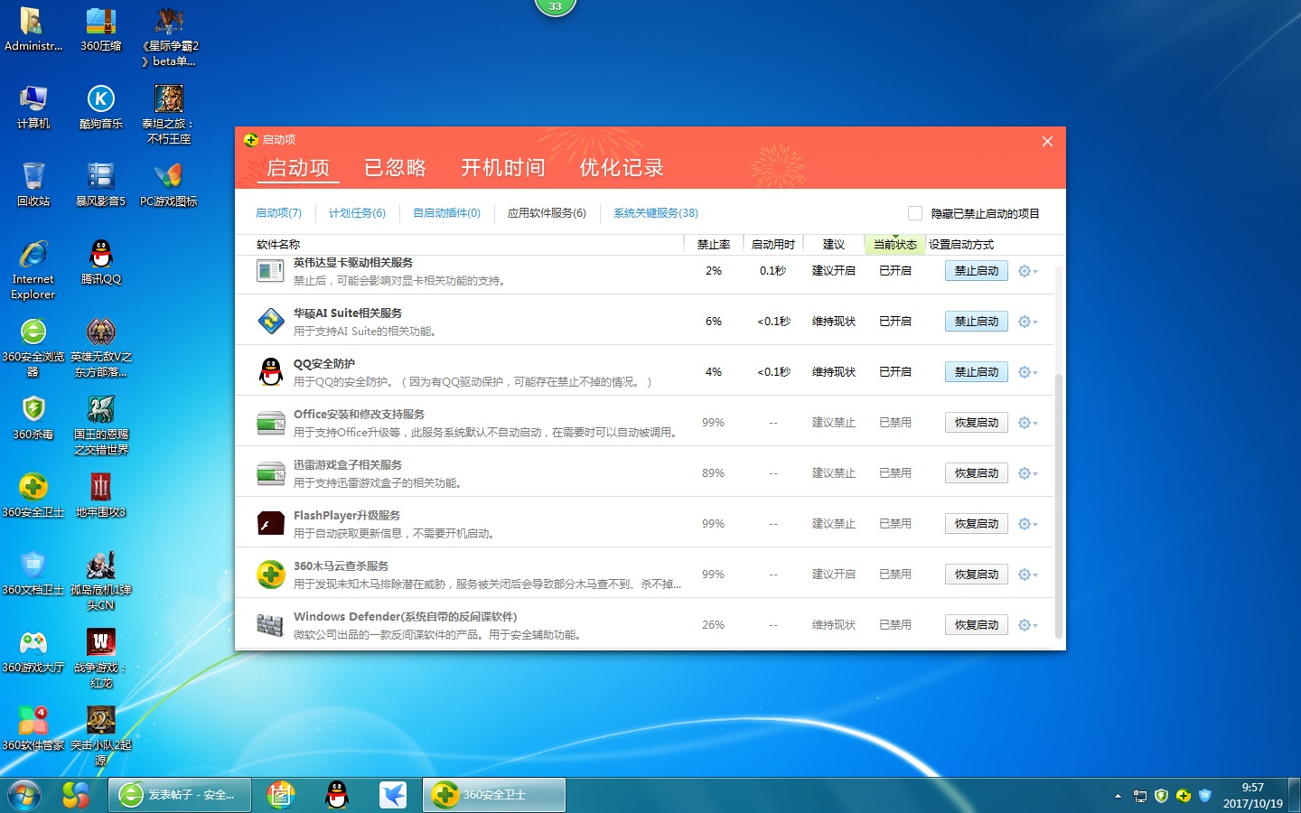Expand settings gear for 360木马云查杀 row

pyautogui.click(x=1027, y=575)
